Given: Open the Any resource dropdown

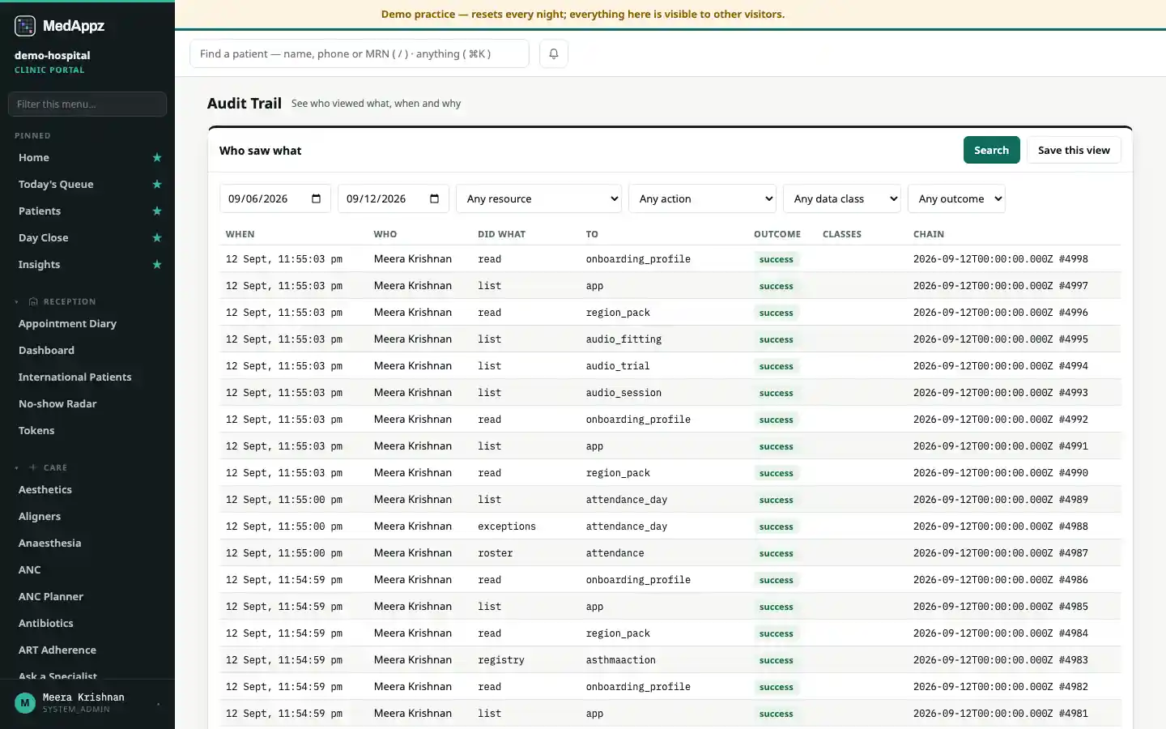Looking at the screenshot, I should (x=538, y=198).
